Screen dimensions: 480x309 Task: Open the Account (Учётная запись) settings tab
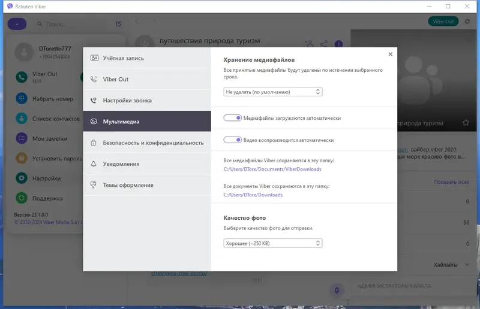(x=147, y=58)
